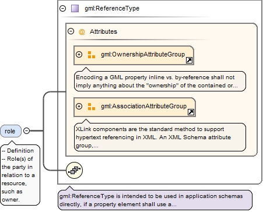Click the role Definition annotation
Viewport: 263px width, 212px height.
pyautogui.click(x=20, y=175)
